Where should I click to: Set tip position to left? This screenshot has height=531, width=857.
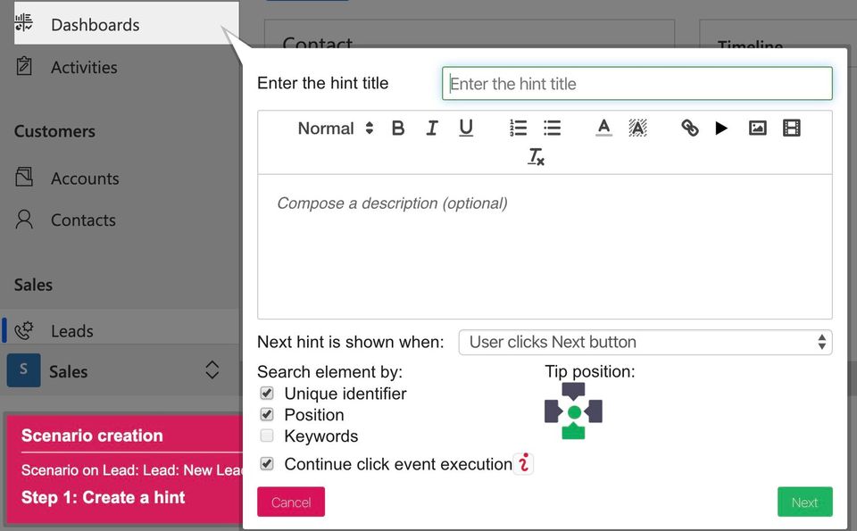click(x=553, y=411)
